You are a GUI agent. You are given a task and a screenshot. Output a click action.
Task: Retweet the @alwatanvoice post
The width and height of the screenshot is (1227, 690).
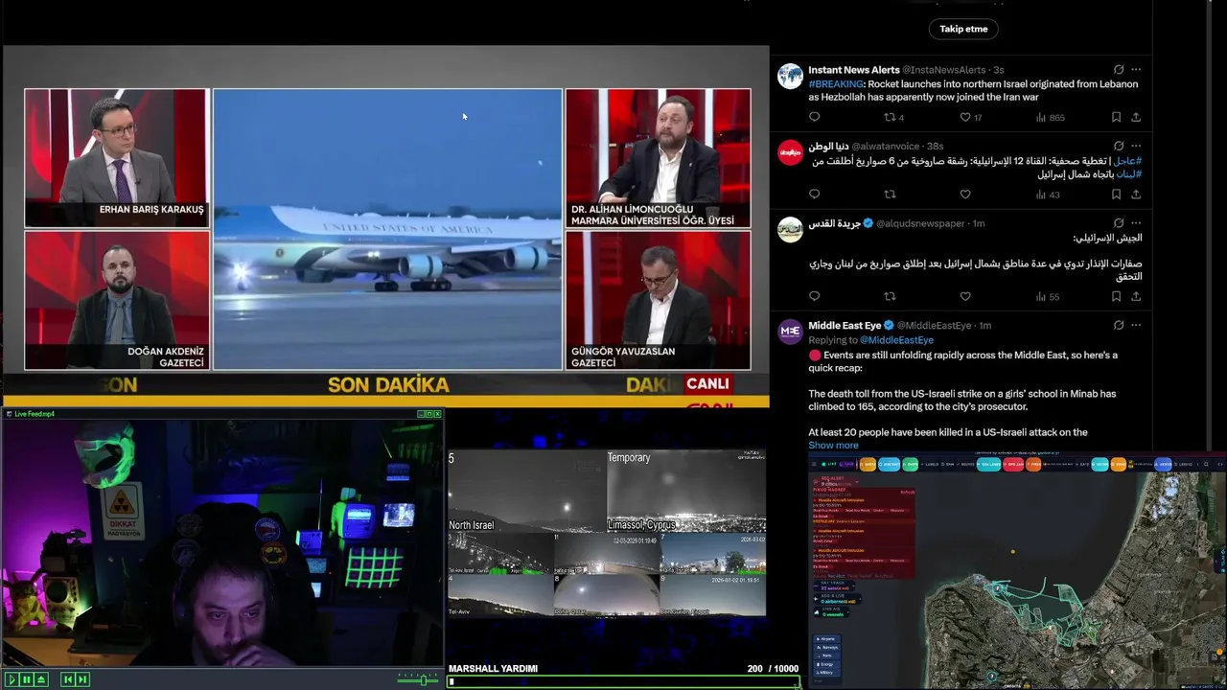890,195
